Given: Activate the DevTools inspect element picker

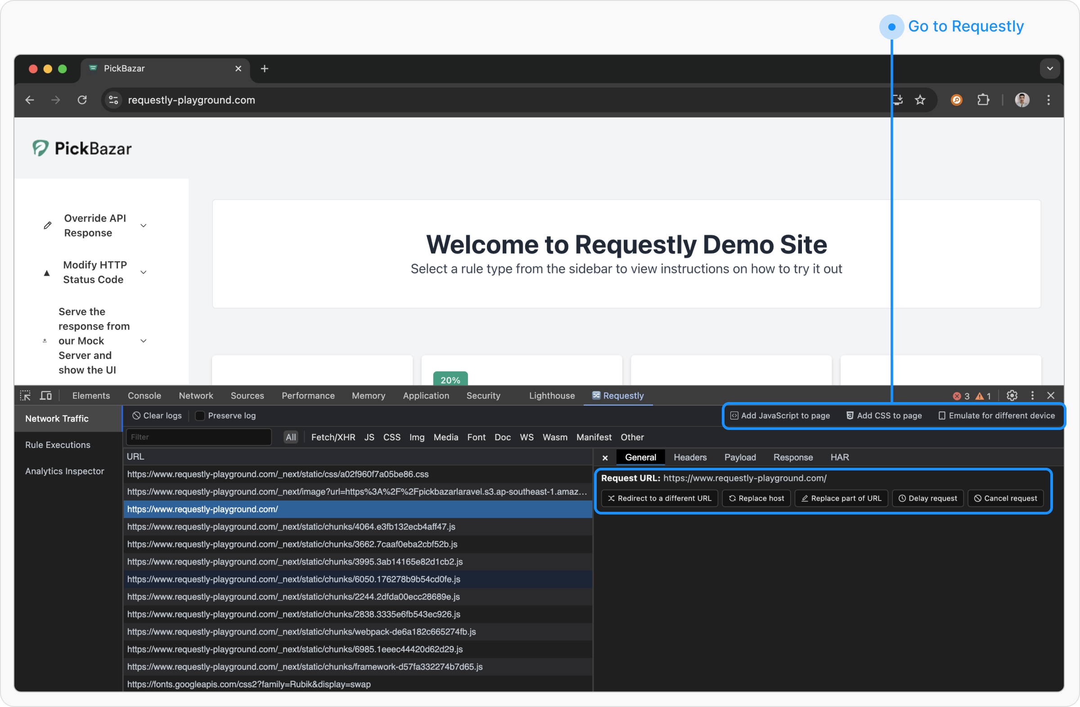Looking at the screenshot, I should [x=25, y=395].
